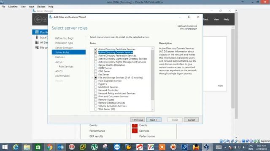
Task: Go to AD DS wizard step
Action: click(59, 71)
